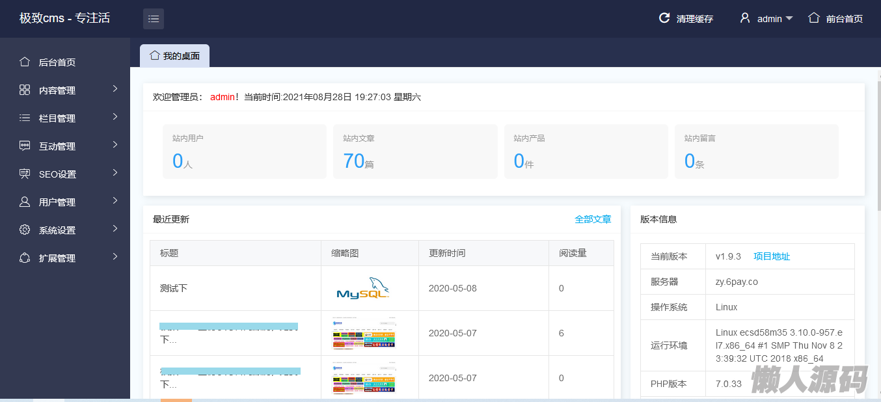Click the 系统设置 gear icon

(x=25, y=230)
